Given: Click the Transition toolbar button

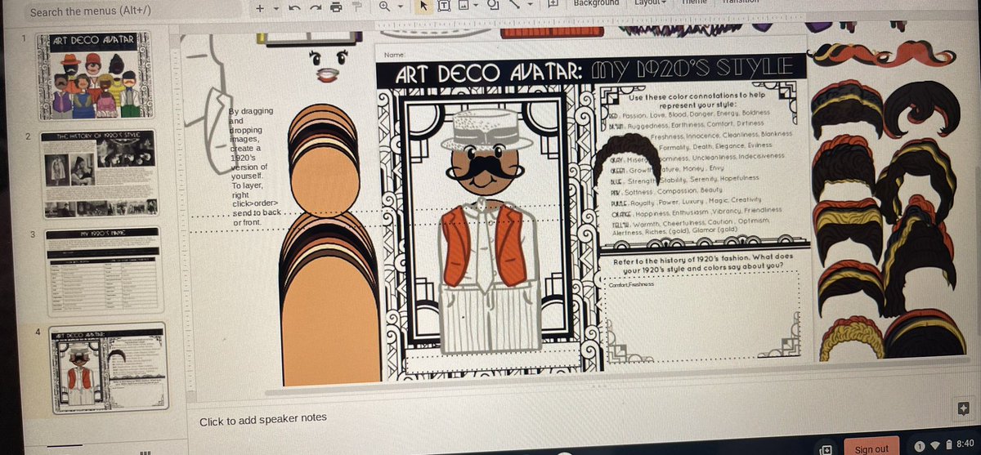Looking at the screenshot, I should pos(740,2).
